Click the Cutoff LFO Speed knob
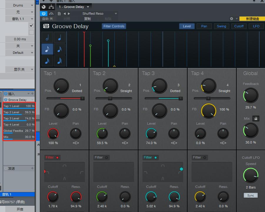Viewport: 265px width, 212px height. tap(251, 175)
